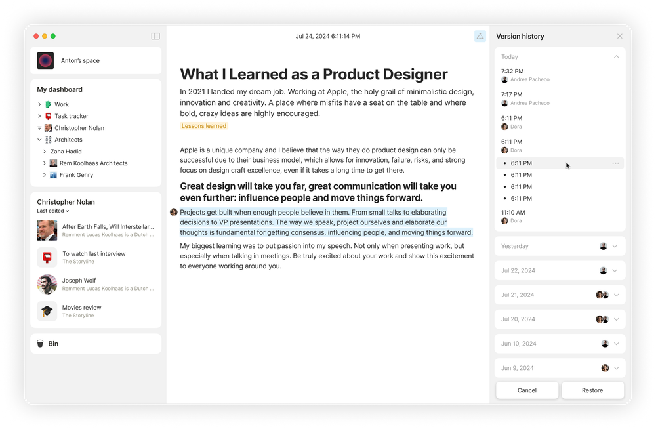
Task: Open To watch last interview thumbnail
Action: coord(47,257)
